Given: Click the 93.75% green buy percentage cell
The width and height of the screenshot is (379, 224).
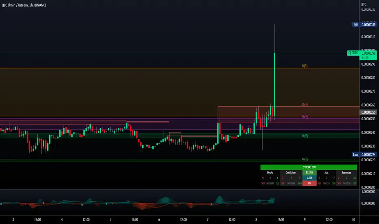Looking at the screenshot, I should click(x=309, y=173).
